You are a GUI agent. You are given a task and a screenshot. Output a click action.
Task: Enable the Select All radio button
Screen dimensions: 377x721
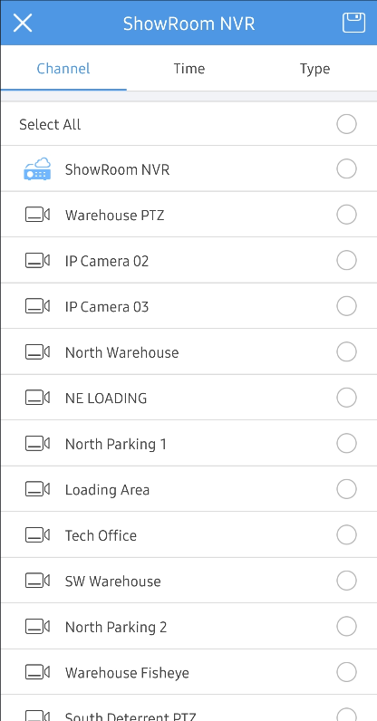(x=346, y=124)
